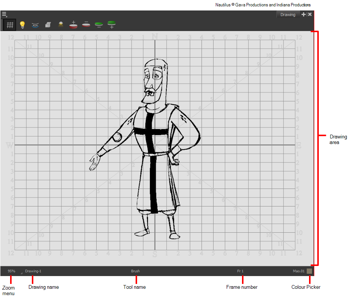The height and width of the screenshot is (297, 351).
Task: Close the Drawing view with X icon
Action: point(310,14)
